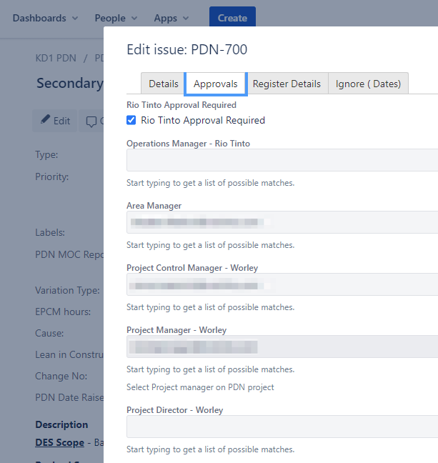This screenshot has width=438, height=463.
Task: Open the People dropdown menu
Action: 116,19
